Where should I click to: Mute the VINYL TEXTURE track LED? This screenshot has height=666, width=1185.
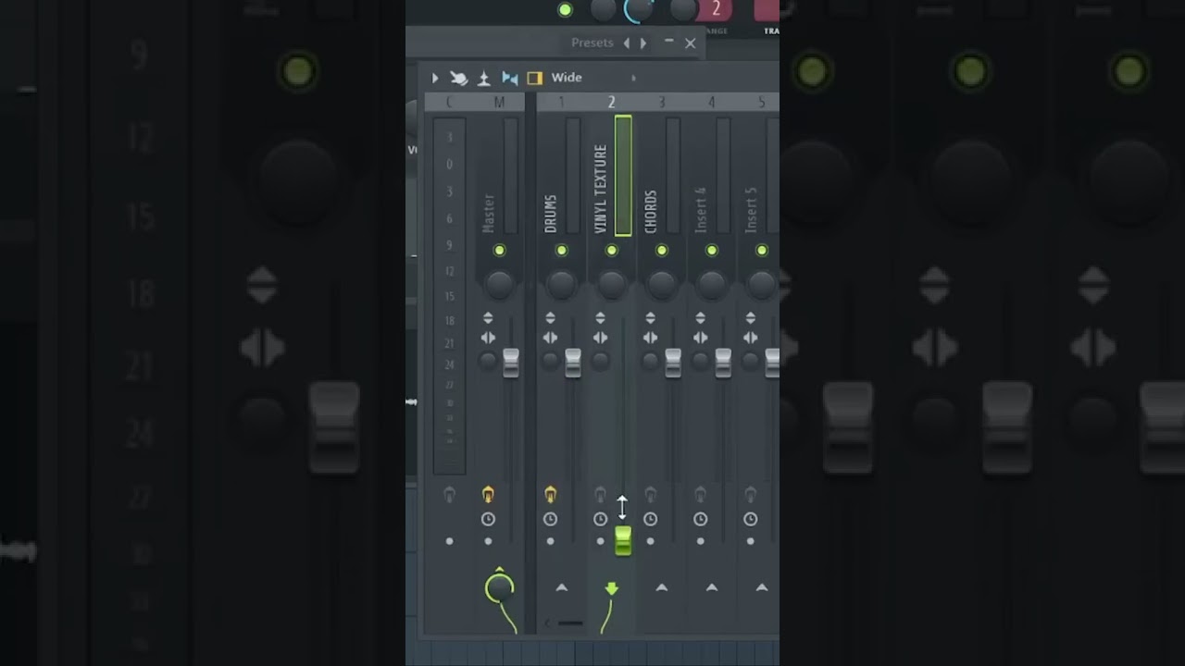(x=611, y=251)
